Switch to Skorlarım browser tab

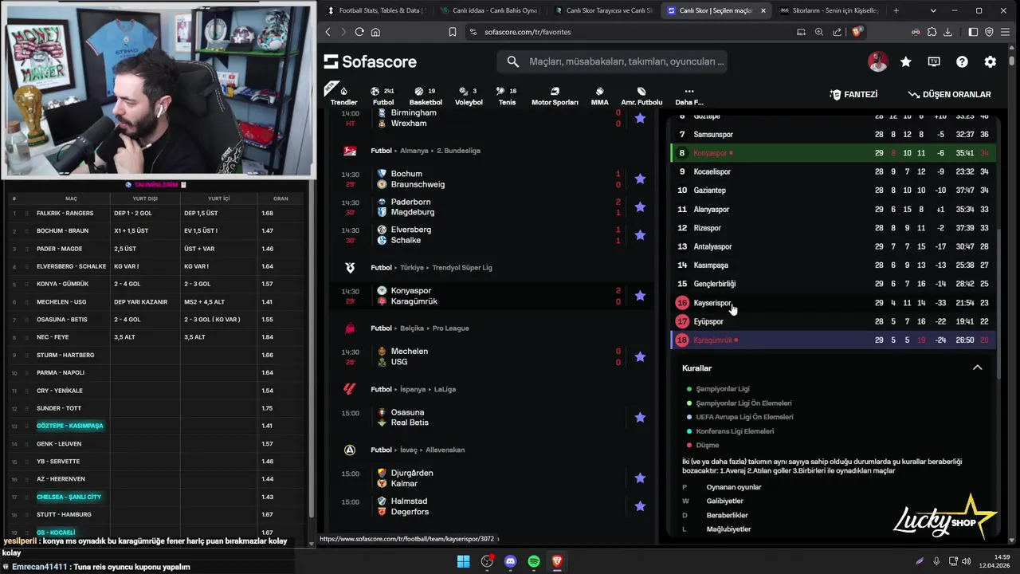[829, 10]
